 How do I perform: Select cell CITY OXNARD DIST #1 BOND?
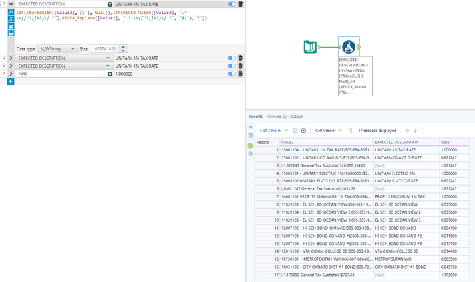coord(406,267)
